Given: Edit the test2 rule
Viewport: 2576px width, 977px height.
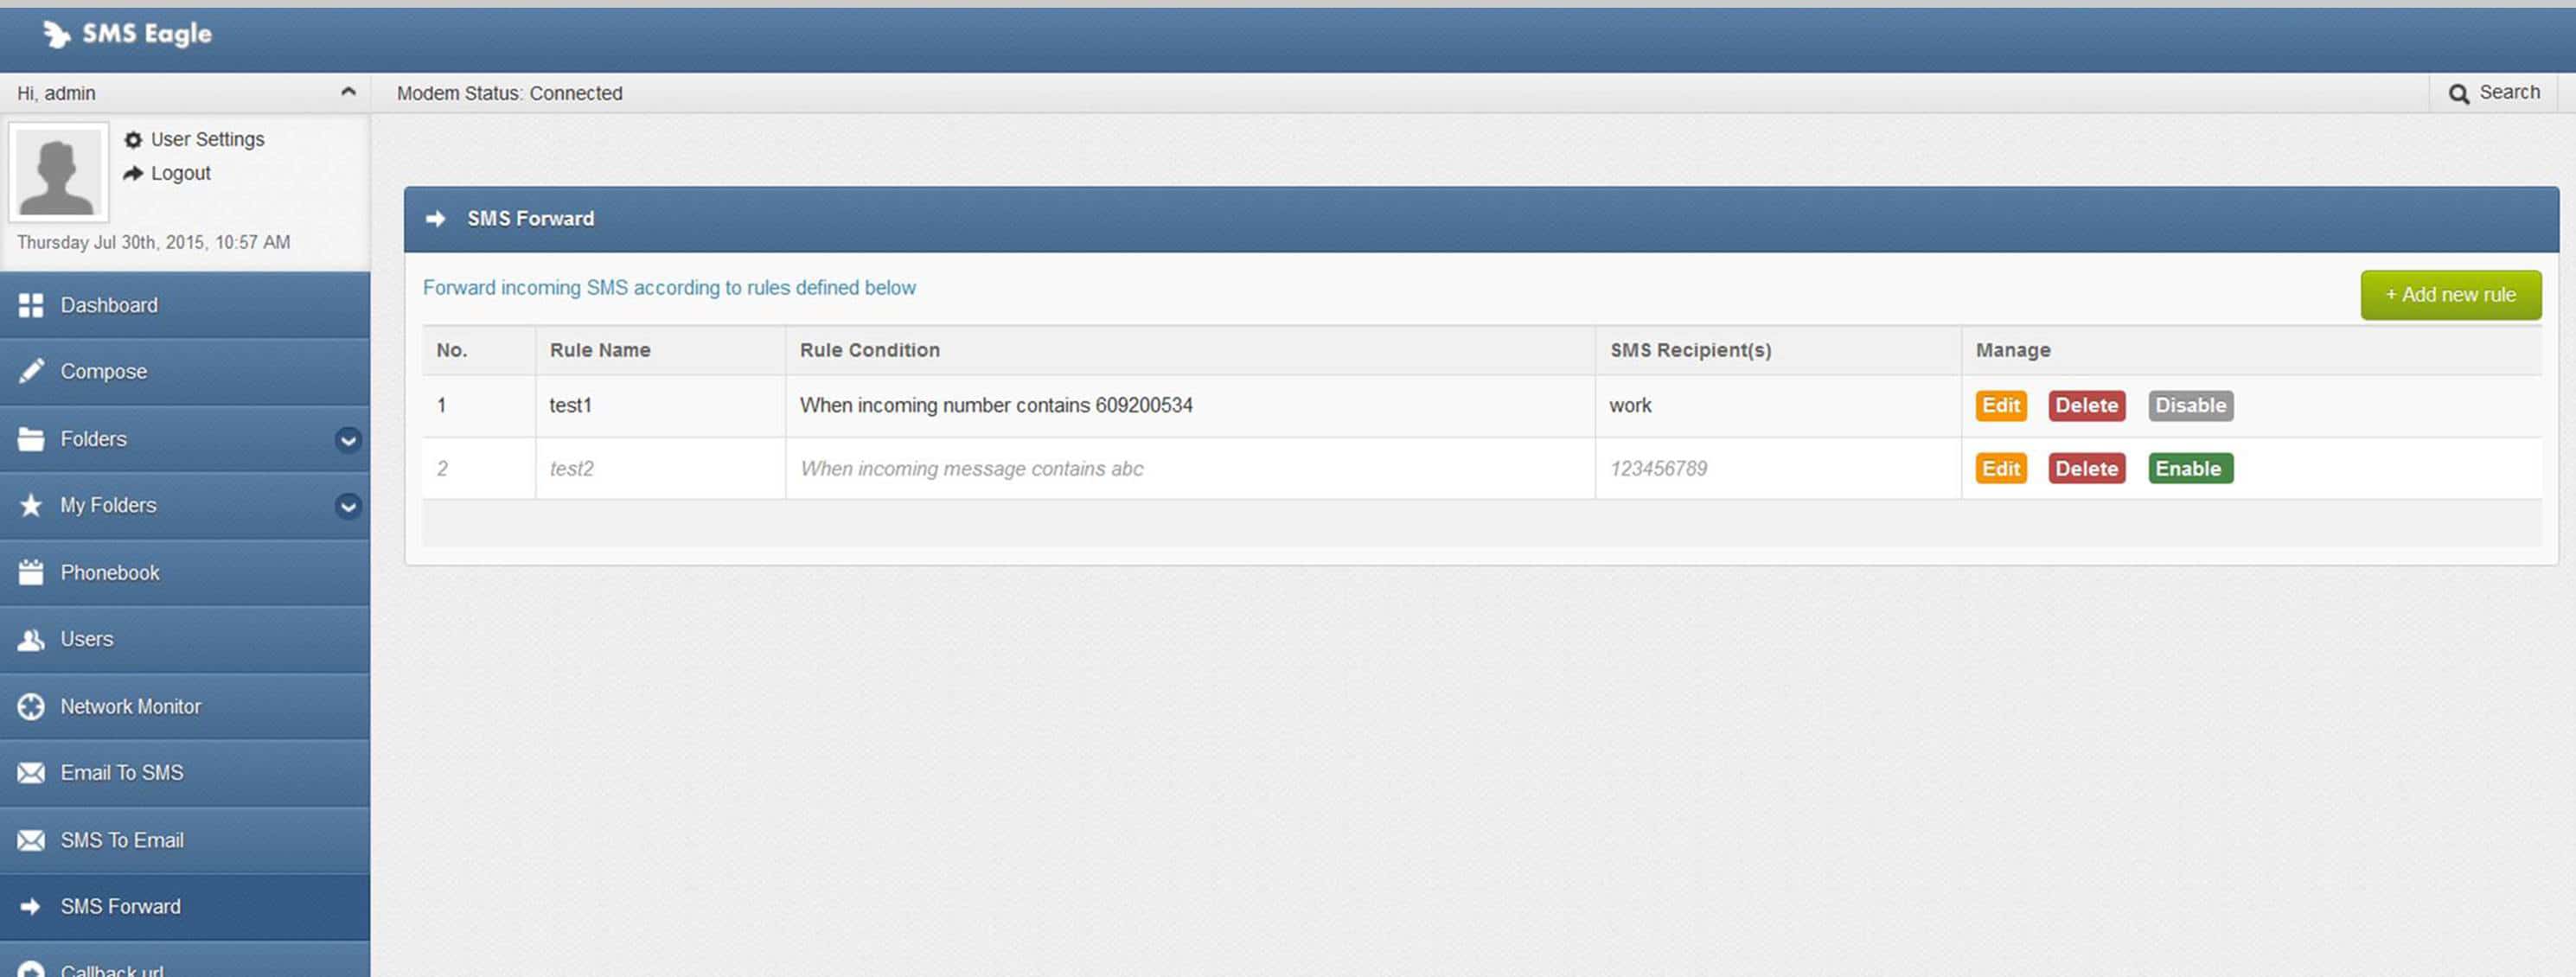Looking at the screenshot, I should [x=2001, y=469].
